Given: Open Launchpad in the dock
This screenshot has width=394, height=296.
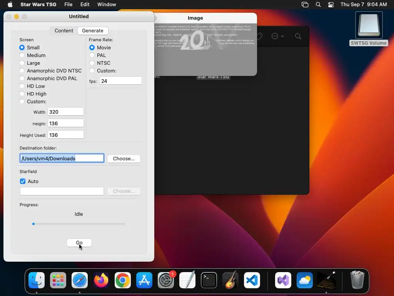Looking at the screenshot, I should 58,280.
